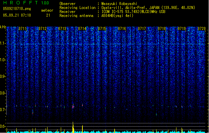Select the Ogata-vill. Akita-Pref. JAPAN location text
Image resolution: width=209 pixels, height=133 pixels.
[148, 8]
